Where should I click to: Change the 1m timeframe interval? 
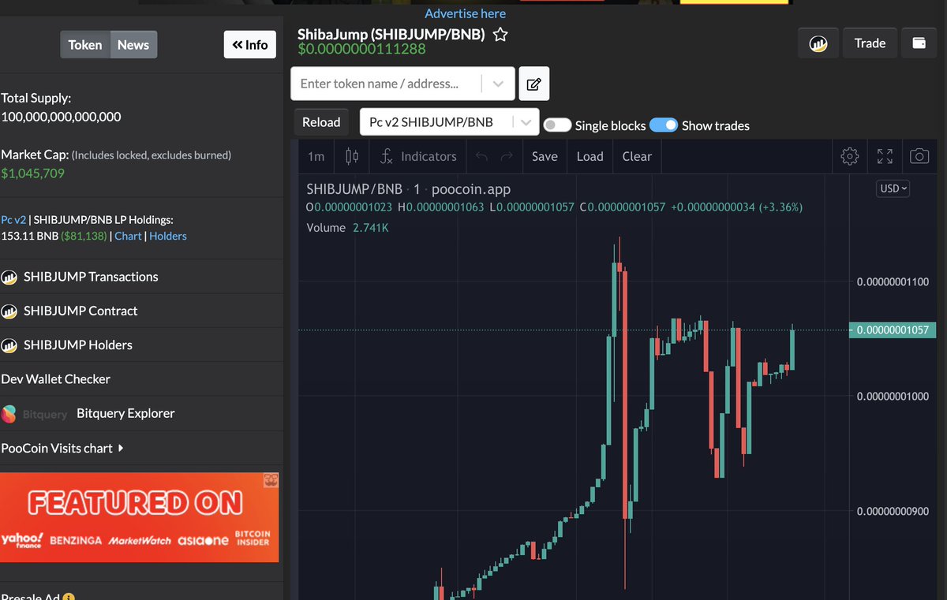click(x=316, y=156)
